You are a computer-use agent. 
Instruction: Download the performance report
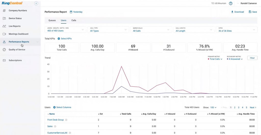(x=237, y=12)
